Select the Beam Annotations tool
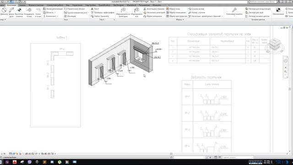The image size is (293, 165). [x=154, y=9]
